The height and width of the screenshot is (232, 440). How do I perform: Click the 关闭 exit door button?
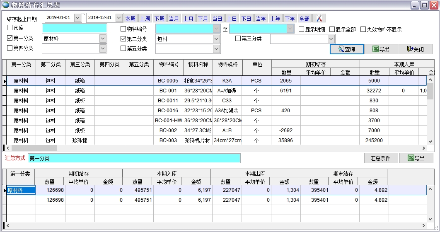click(x=415, y=49)
